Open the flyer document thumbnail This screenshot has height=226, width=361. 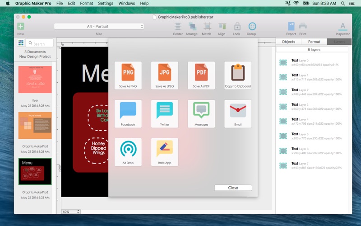coord(35,80)
